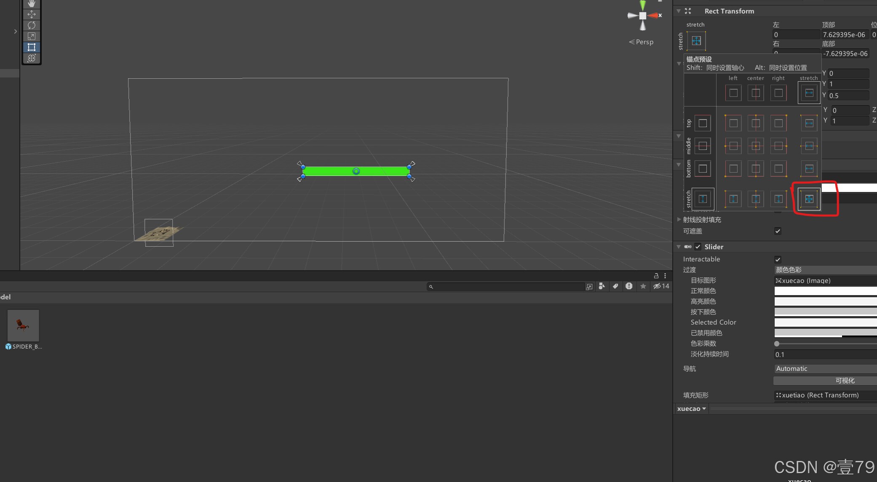Edit the 顶部 (Top) value field

click(845, 35)
